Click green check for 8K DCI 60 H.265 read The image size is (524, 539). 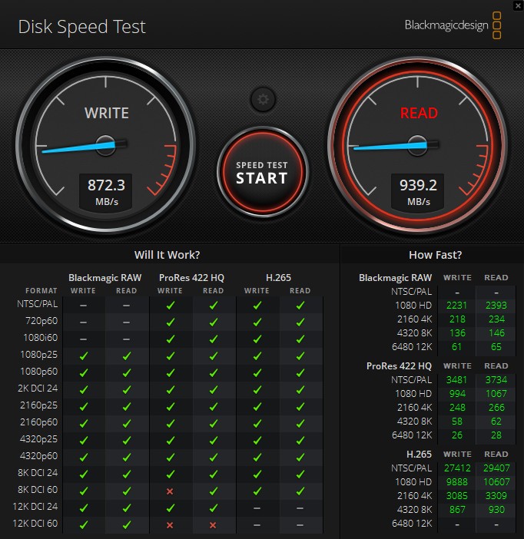(300, 491)
